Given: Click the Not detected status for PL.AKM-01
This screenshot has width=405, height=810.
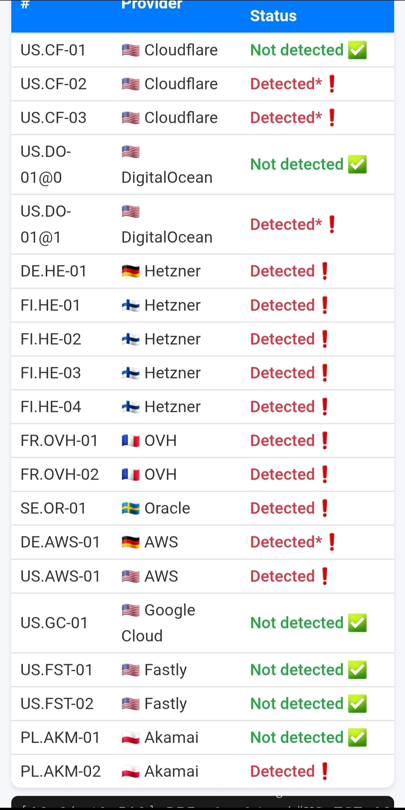Looking at the screenshot, I should [297, 737].
